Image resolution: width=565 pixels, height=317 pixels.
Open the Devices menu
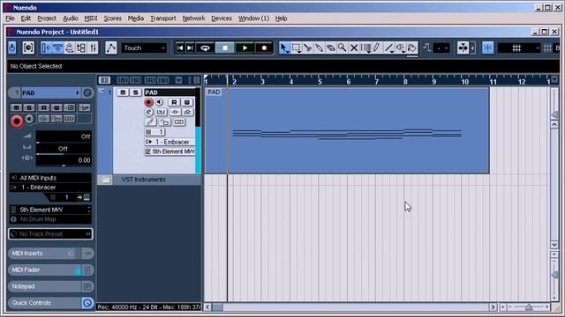coord(222,18)
